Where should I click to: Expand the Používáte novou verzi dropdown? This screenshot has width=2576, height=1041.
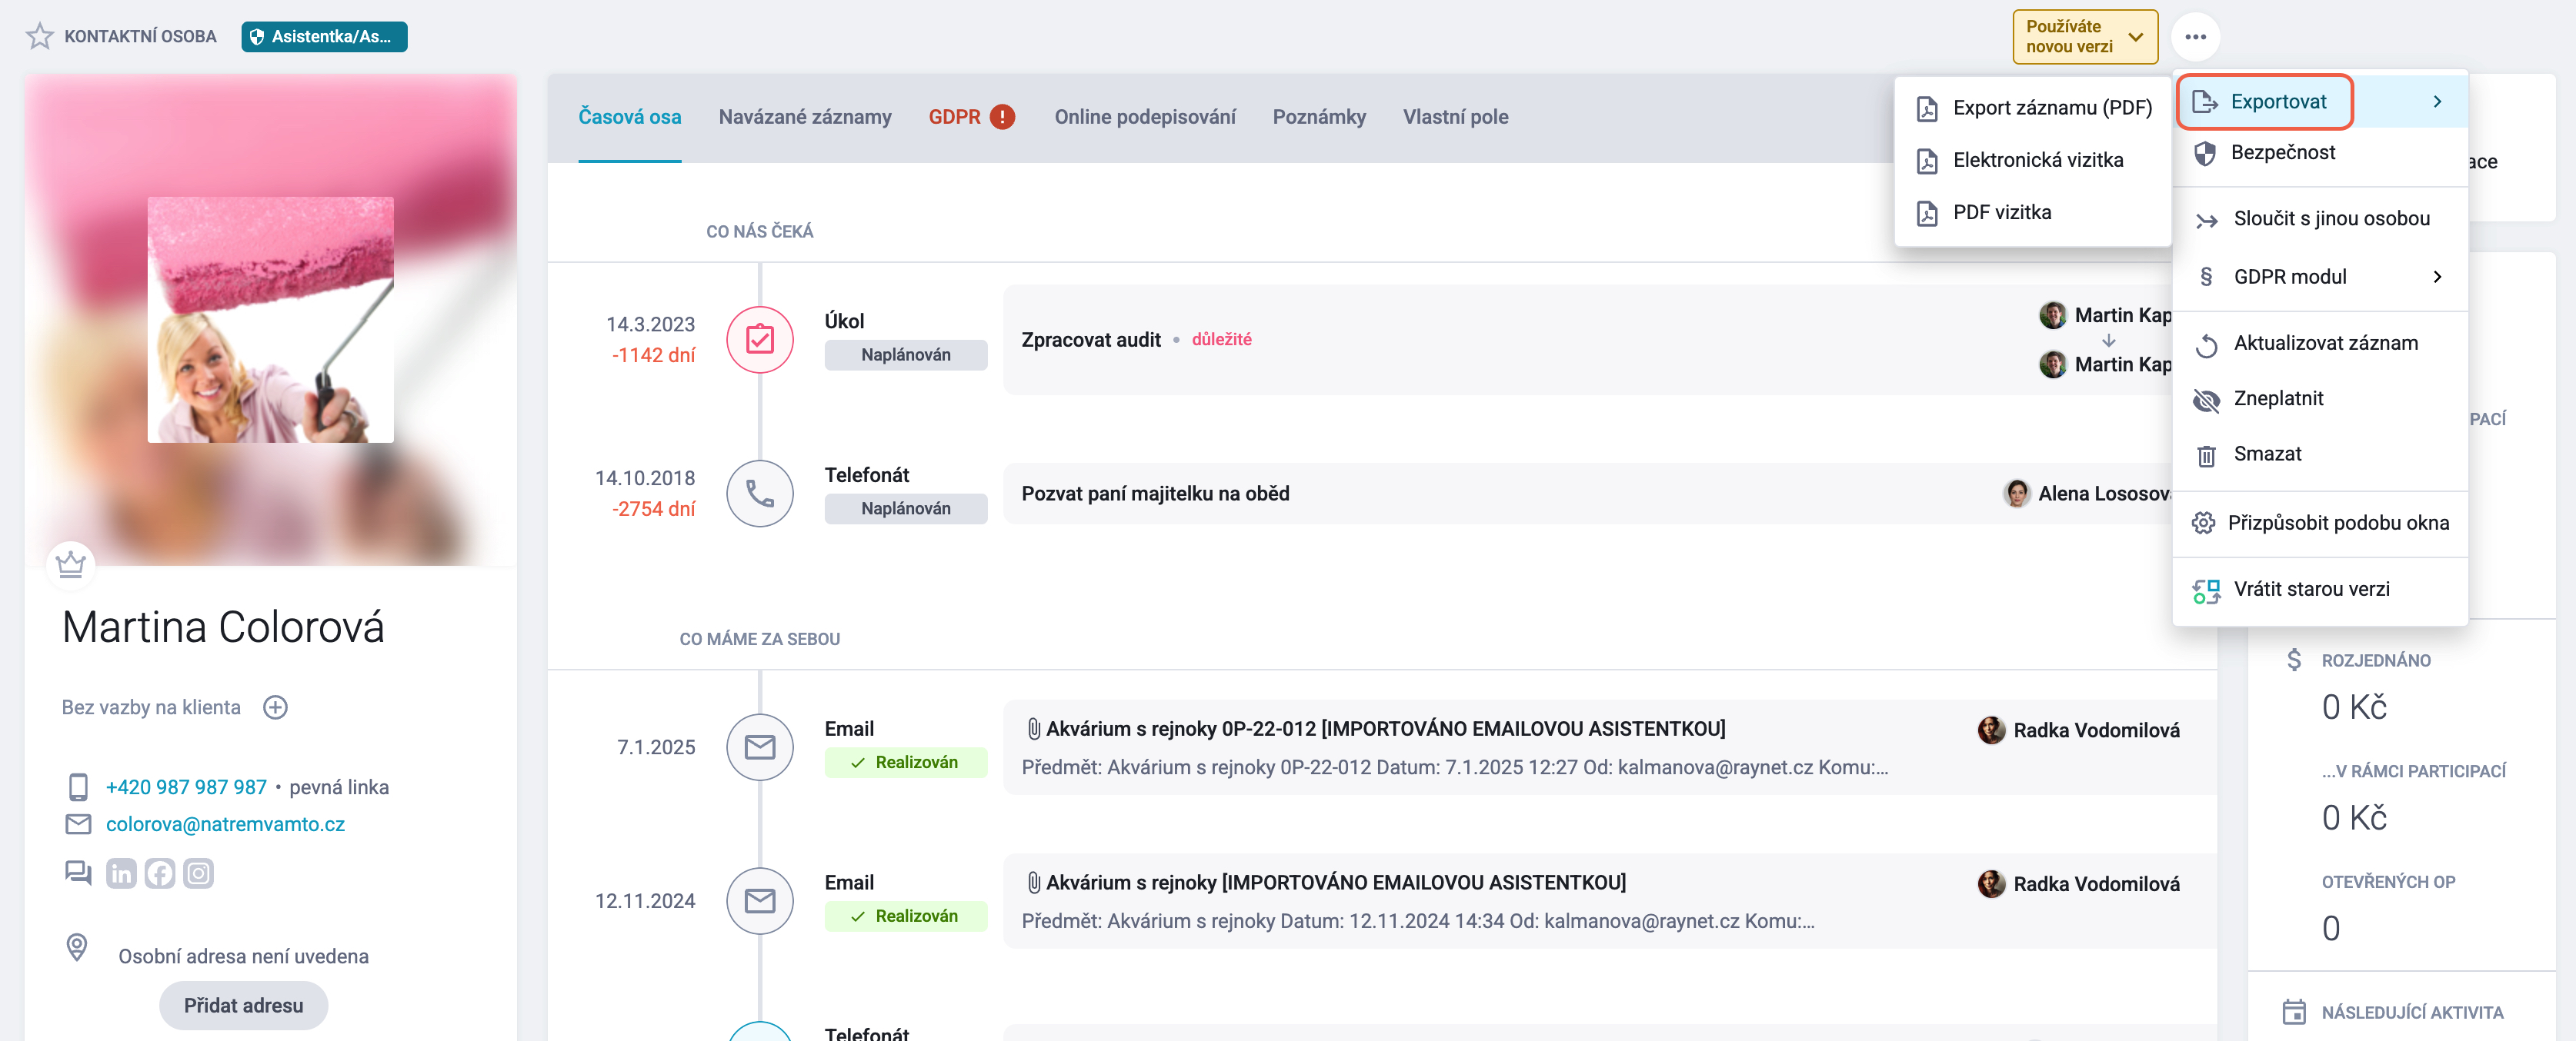point(2085,37)
